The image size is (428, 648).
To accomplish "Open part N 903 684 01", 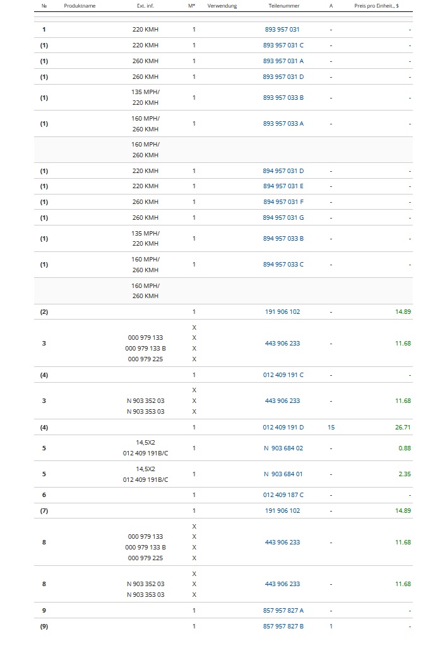I will 283,474.
